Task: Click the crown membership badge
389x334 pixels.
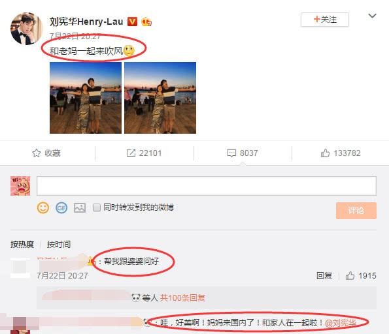Action: [x=146, y=22]
